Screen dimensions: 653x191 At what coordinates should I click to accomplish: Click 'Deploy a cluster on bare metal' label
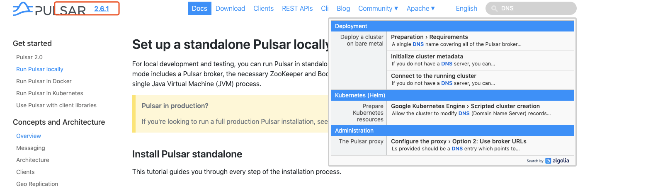[362, 40]
